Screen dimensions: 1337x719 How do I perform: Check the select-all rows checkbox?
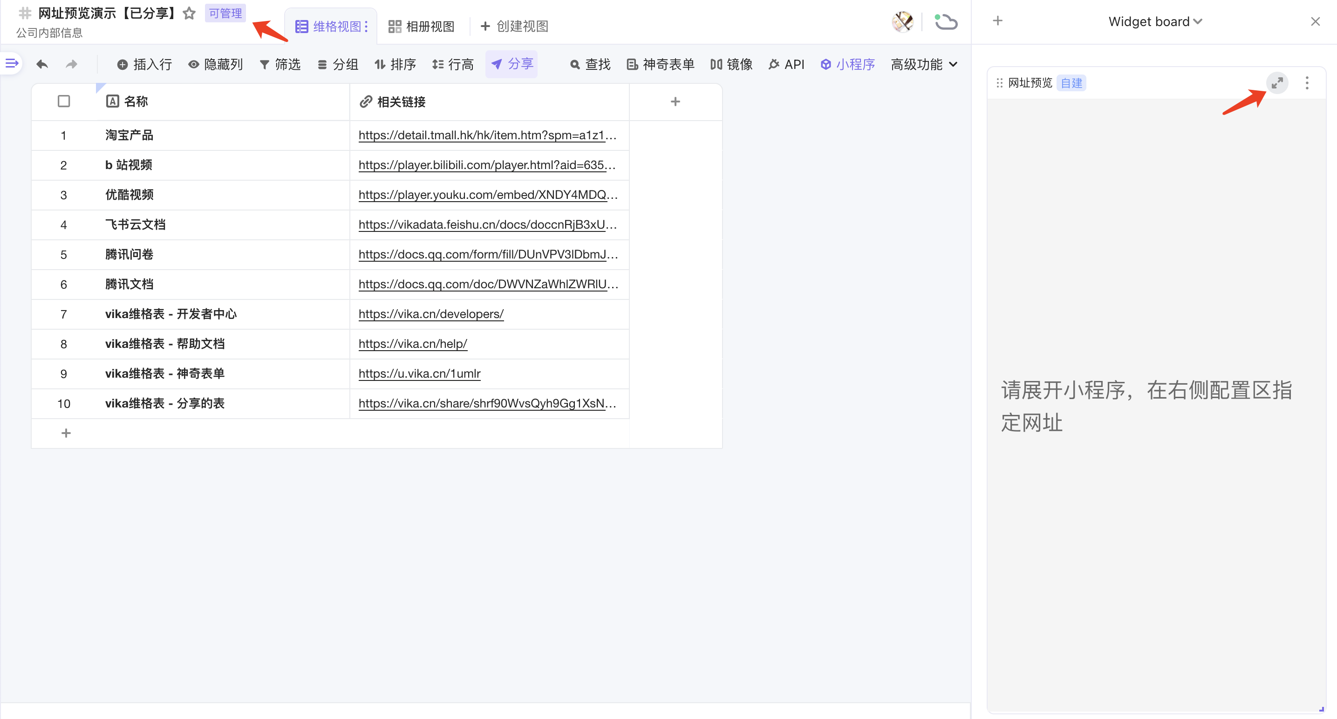click(x=64, y=101)
